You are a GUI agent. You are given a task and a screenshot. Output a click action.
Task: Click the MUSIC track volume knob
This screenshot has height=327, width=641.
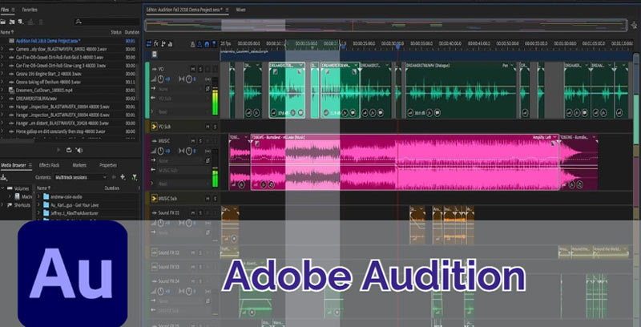click(x=161, y=151)
